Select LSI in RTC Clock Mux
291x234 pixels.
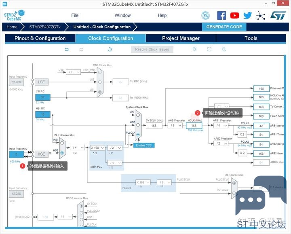pyautogui.click(x=100, y=92)
